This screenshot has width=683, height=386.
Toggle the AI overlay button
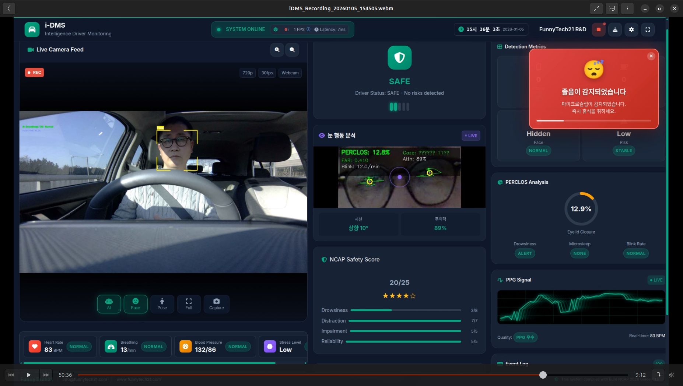[109, 304]
